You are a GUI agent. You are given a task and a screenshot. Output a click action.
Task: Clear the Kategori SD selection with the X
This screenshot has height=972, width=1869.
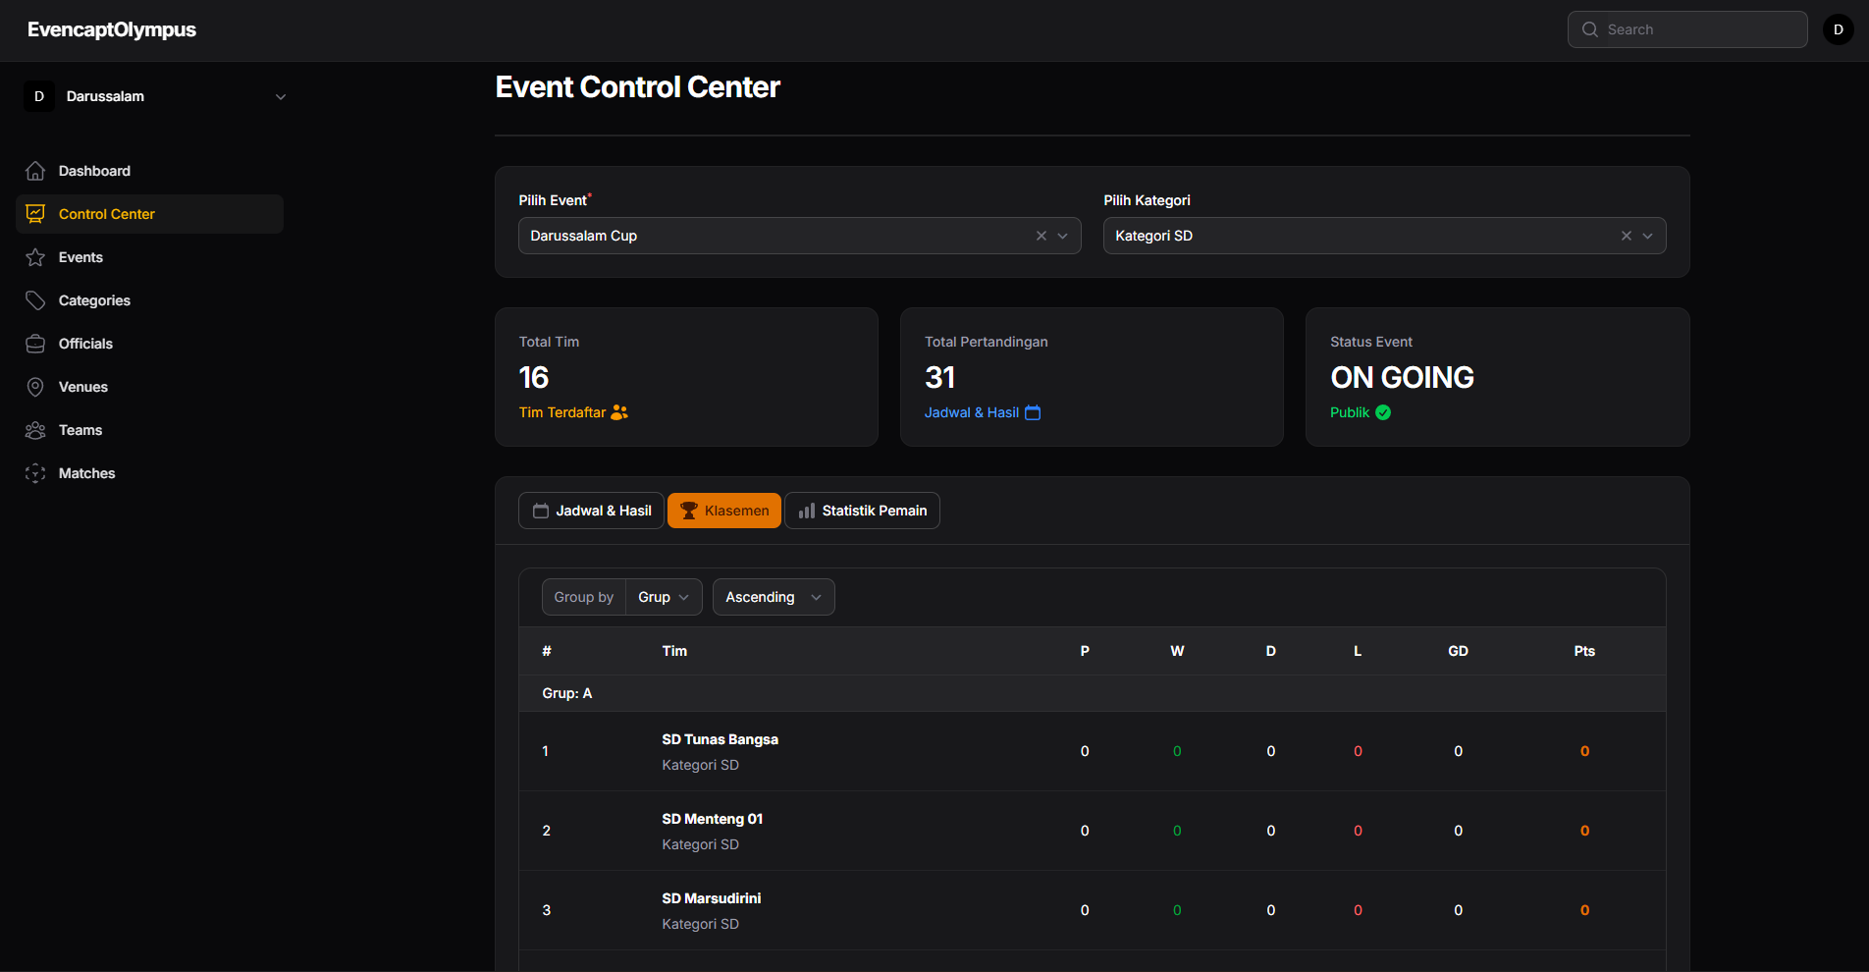pos(1626,236)
